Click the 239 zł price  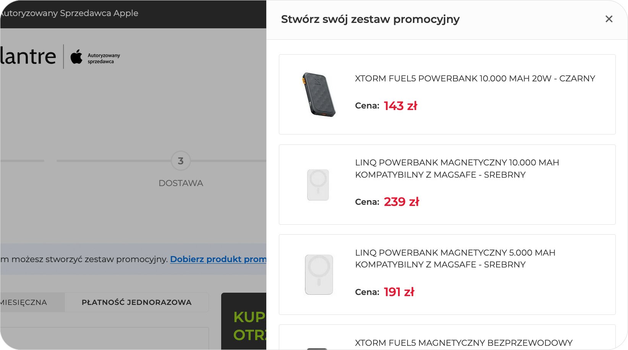tap(401, 202)
